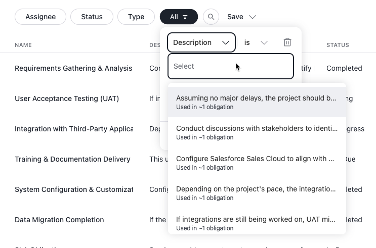376x248 pixels.
Task: Open the Assignee filter
Action: click(x=40, y=17)
